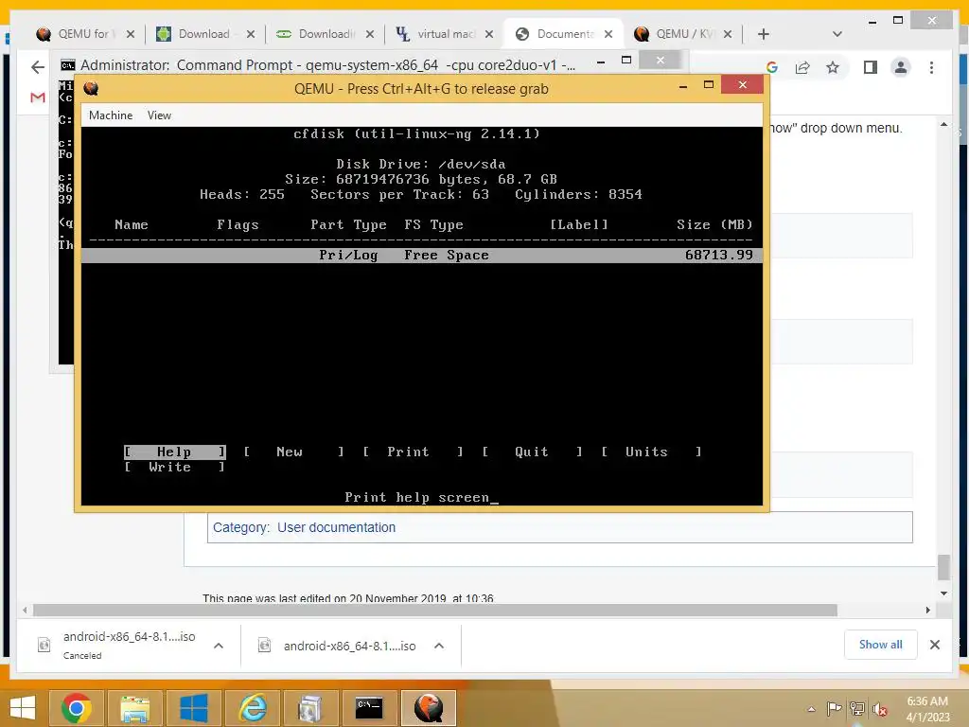Switch to the 'QEMU for' browser tab
The height and width of the screenshot is (727, 969).
click(x=85, y=34)
